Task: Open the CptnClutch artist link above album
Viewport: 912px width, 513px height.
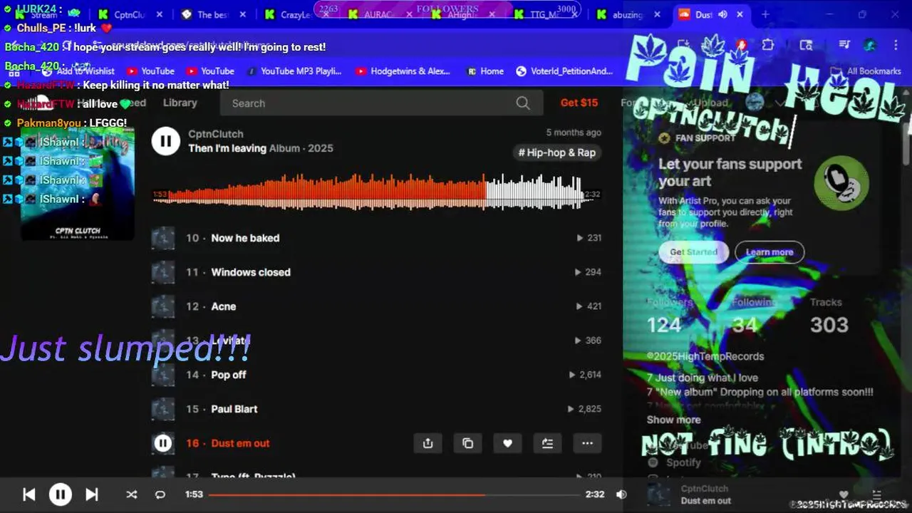Action: [x=216, y=134]
